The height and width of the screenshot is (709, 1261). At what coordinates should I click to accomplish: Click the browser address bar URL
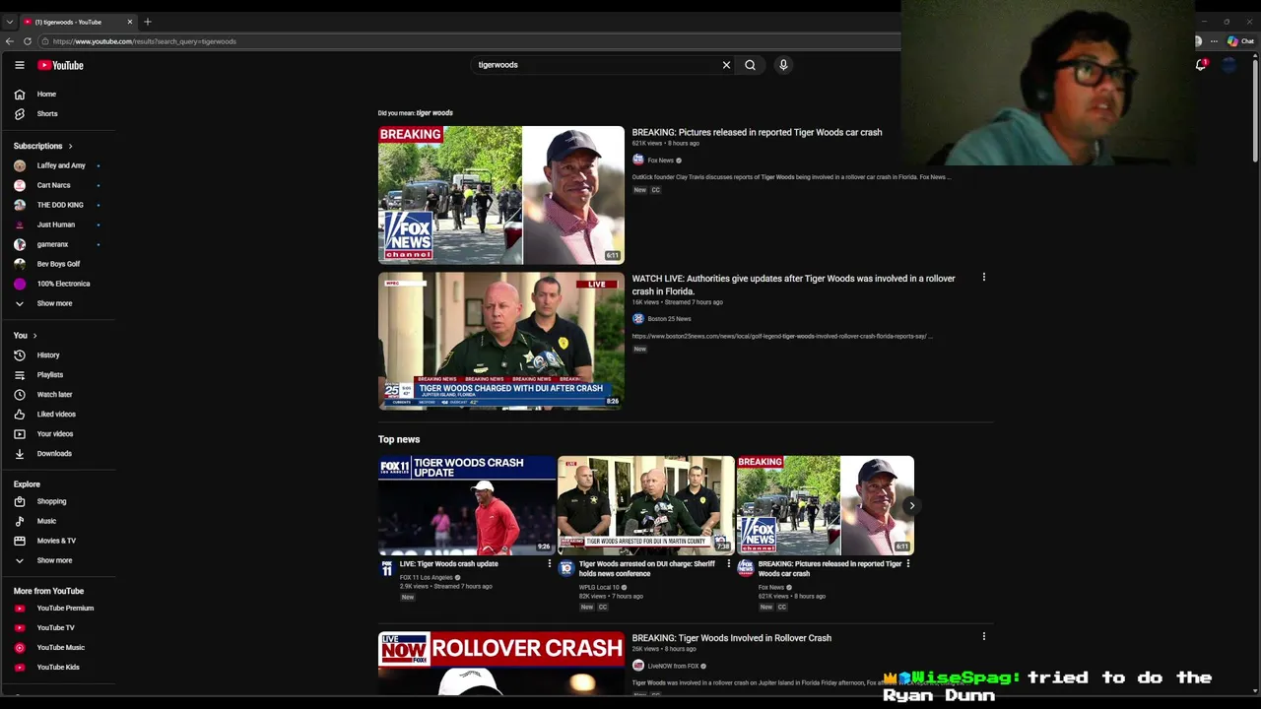(x=145, y=41)
